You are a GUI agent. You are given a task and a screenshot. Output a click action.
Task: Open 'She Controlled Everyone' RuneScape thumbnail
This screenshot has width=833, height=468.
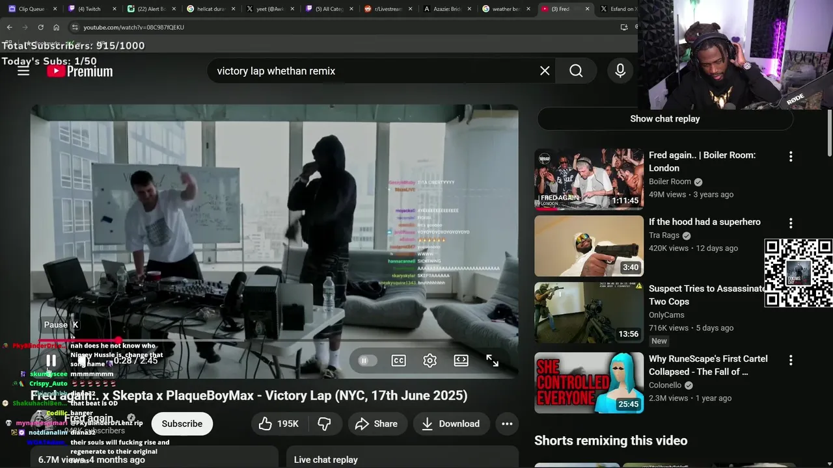pos(589,383)
